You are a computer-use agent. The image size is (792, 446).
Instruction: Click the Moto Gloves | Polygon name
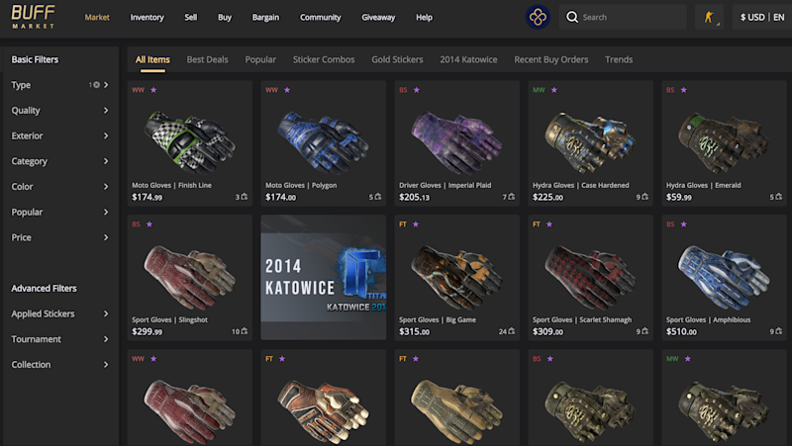(301, 185)
